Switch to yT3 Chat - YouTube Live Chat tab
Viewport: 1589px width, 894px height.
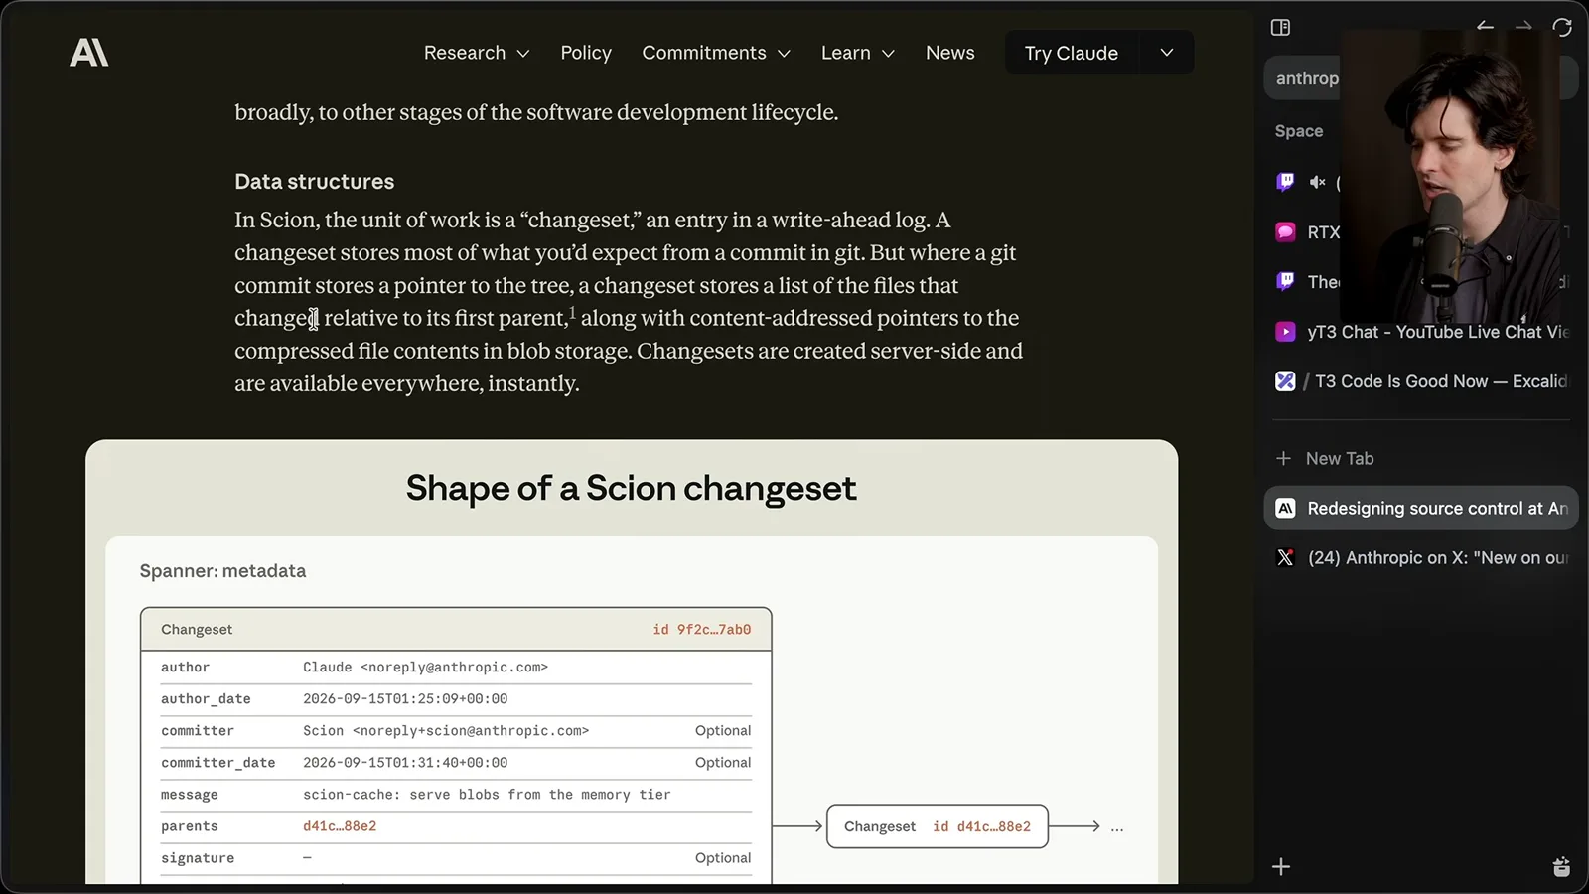click(1421, 332)
